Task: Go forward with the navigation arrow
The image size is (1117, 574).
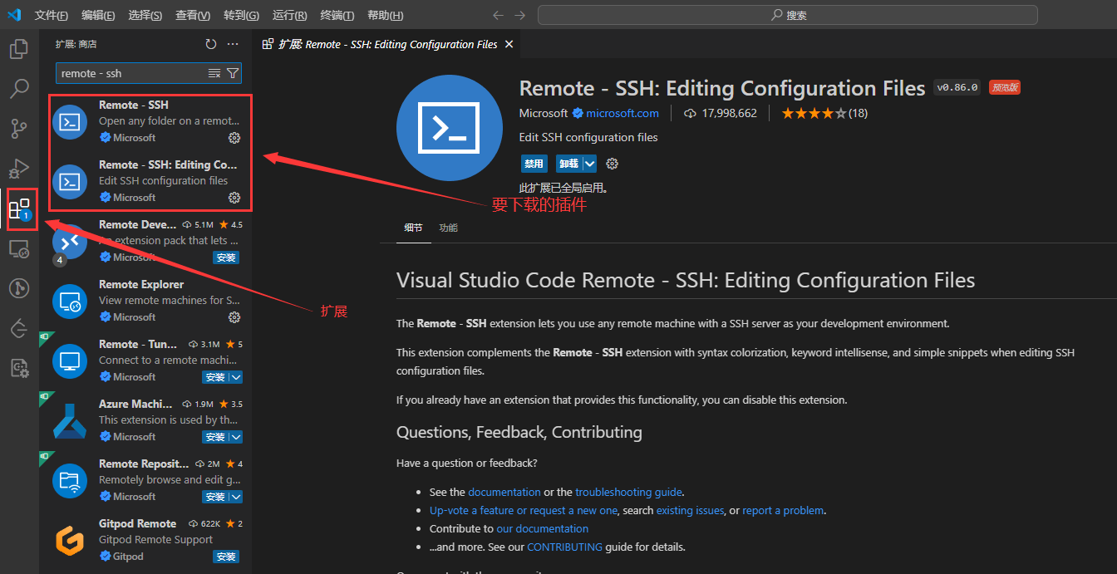Action: pos(520,15)
